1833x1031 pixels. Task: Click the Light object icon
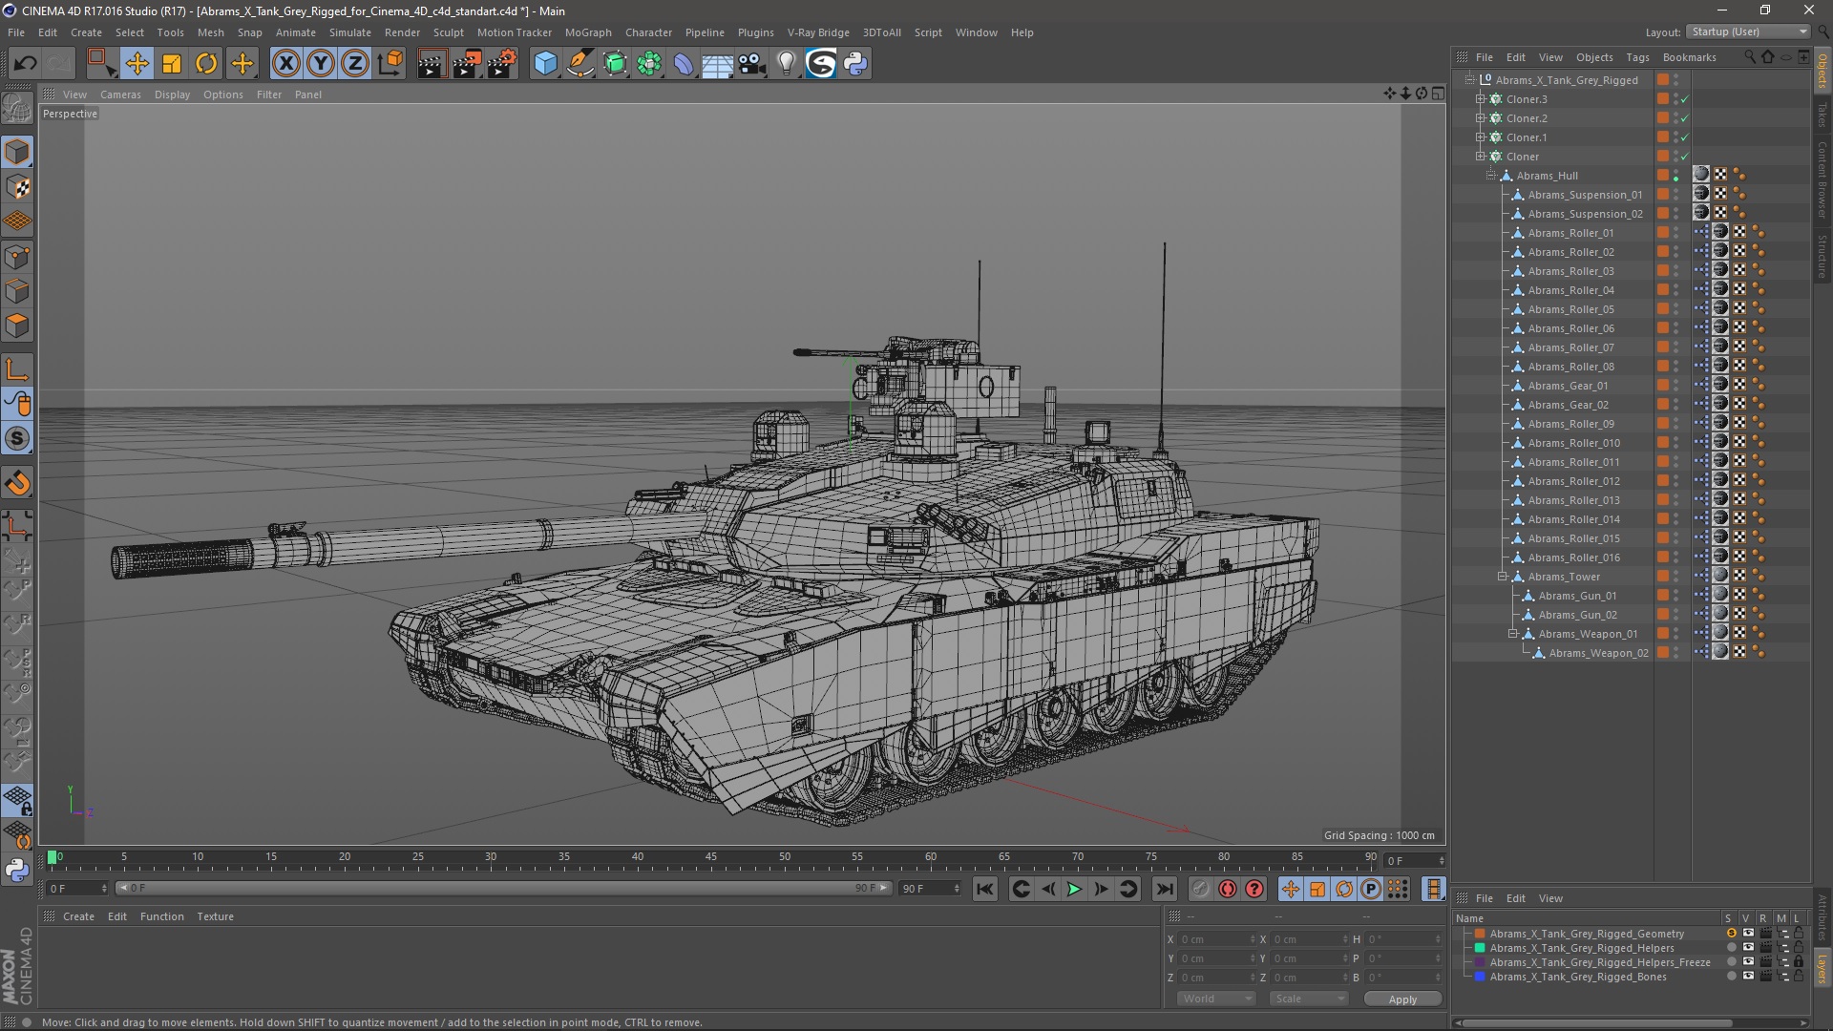point(786,63)
